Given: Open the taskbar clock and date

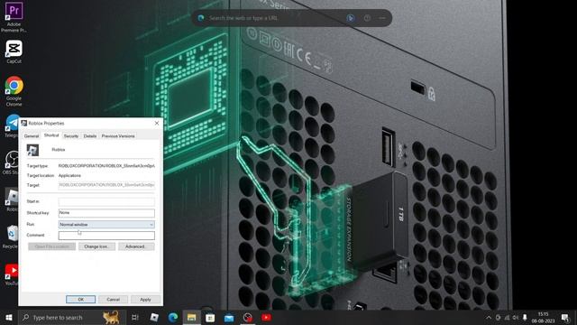Looking at the screenshot, I should 543,317.
